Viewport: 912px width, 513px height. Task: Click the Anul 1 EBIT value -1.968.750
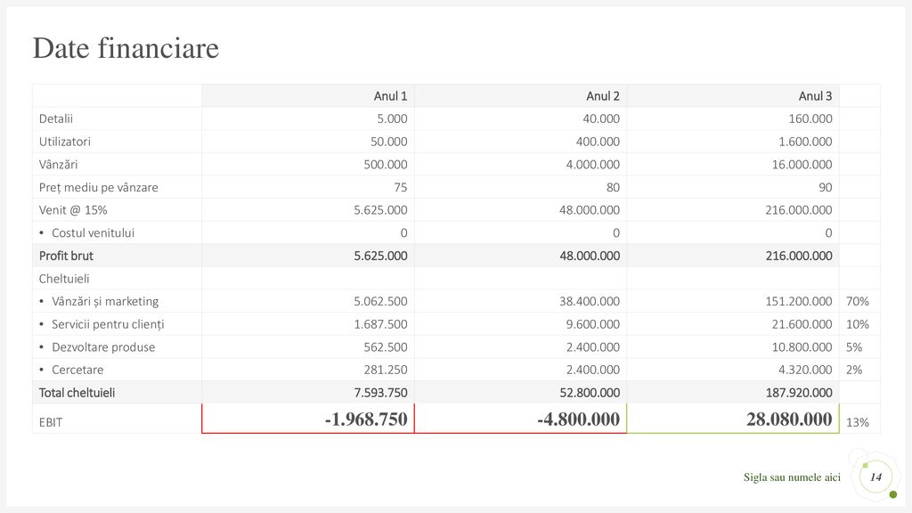(366, 419)
